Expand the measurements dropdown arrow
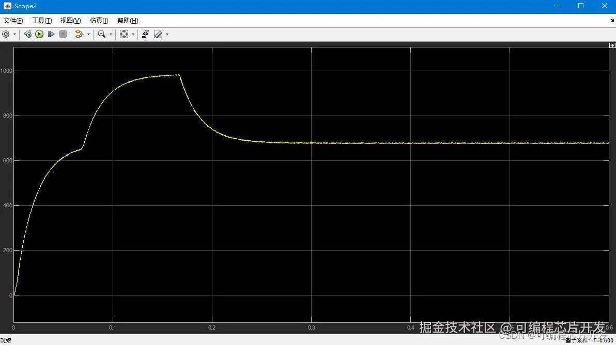 pos(167,34)
